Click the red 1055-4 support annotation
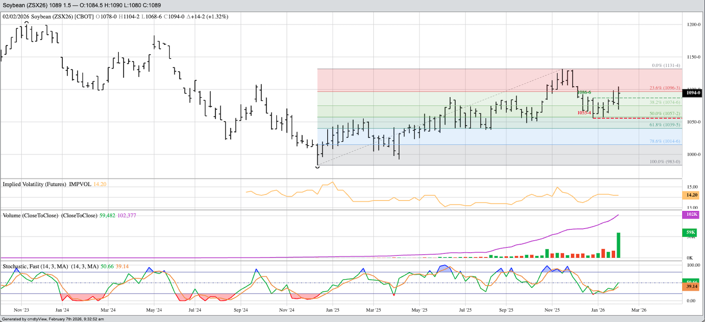The height and width of the screenshot is (322, 705). (x=584, y=113)
